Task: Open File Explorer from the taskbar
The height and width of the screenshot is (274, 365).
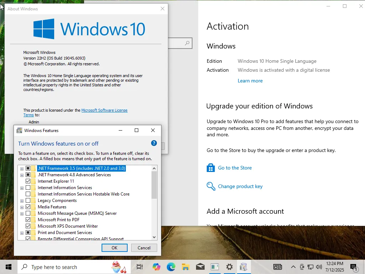Action: click(185, 267)
